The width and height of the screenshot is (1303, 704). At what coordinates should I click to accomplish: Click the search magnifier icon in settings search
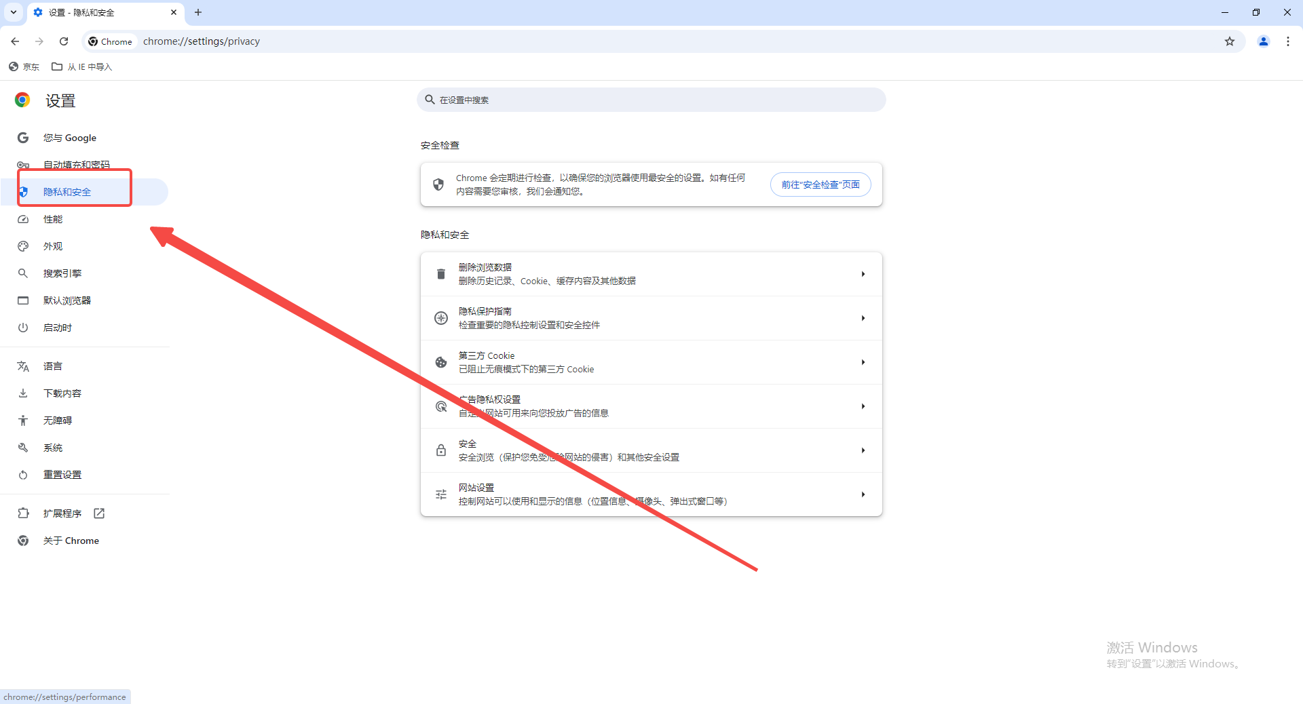(430, 100)
